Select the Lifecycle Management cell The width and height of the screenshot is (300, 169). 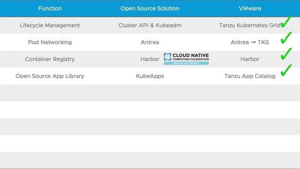(50, 25)
